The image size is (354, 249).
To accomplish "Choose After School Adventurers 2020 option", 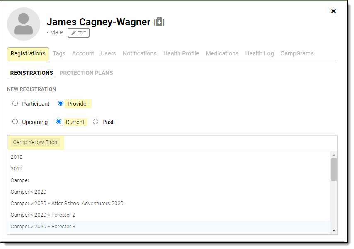I will click(67, 204).
